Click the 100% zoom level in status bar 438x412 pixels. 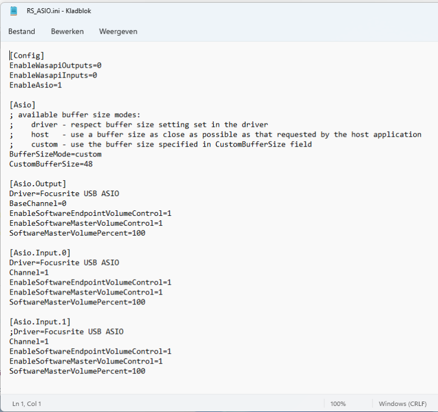[x=338, y=404]
